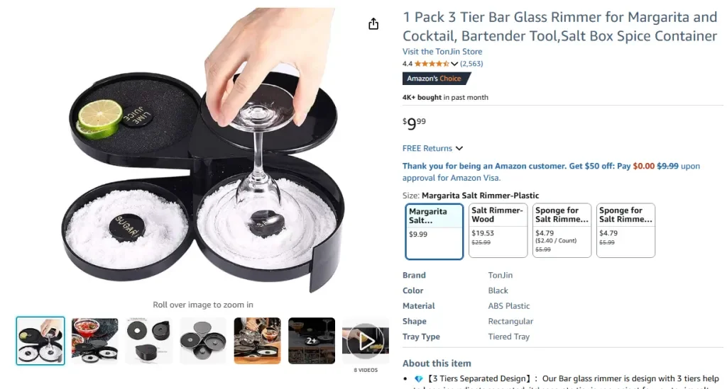Choose the Salt Rimmer-Wood size option

point(498,230)
